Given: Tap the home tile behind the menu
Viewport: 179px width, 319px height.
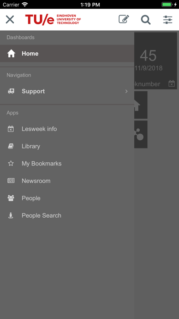Looking at the screenshot, I should (x=141, y=105).
